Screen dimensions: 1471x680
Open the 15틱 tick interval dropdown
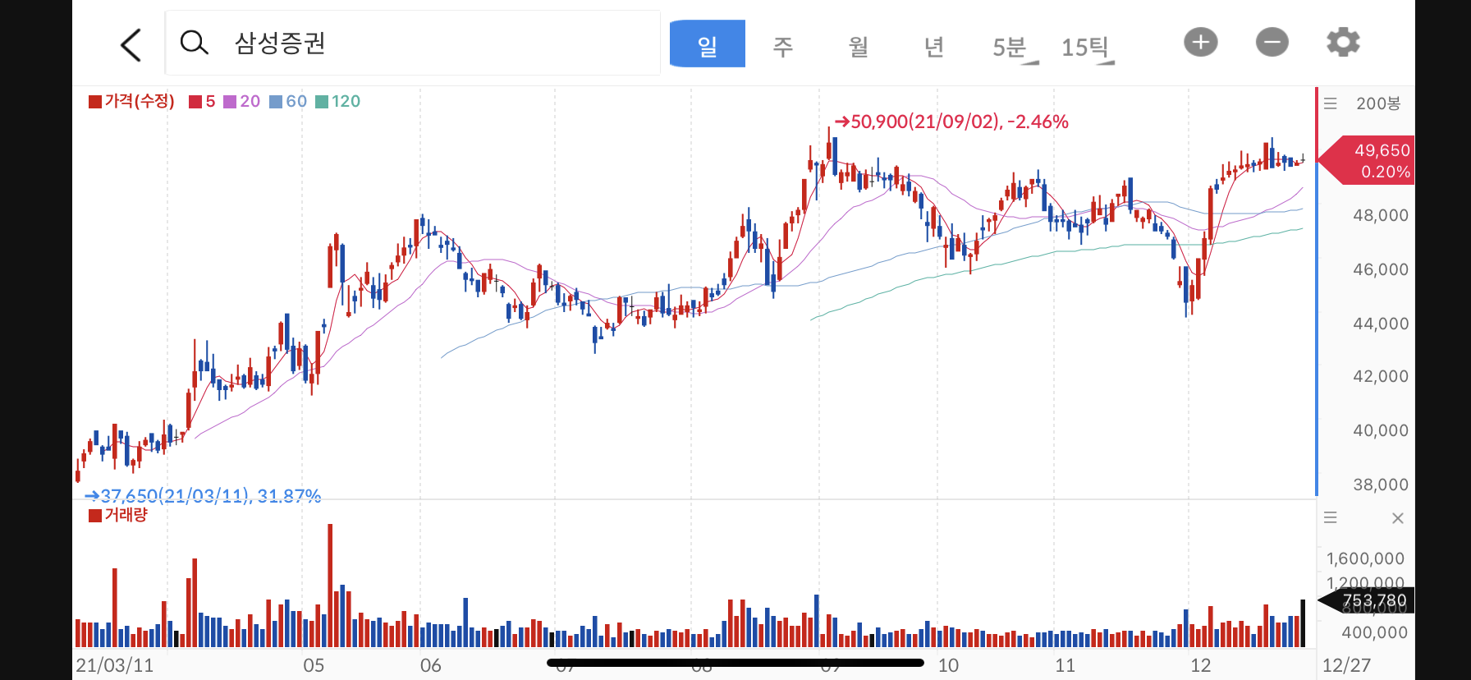click(x=1088, y=48)
